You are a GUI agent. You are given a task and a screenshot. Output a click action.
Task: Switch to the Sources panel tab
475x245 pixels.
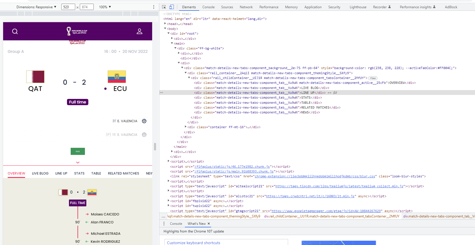click(x=227, y=7)
